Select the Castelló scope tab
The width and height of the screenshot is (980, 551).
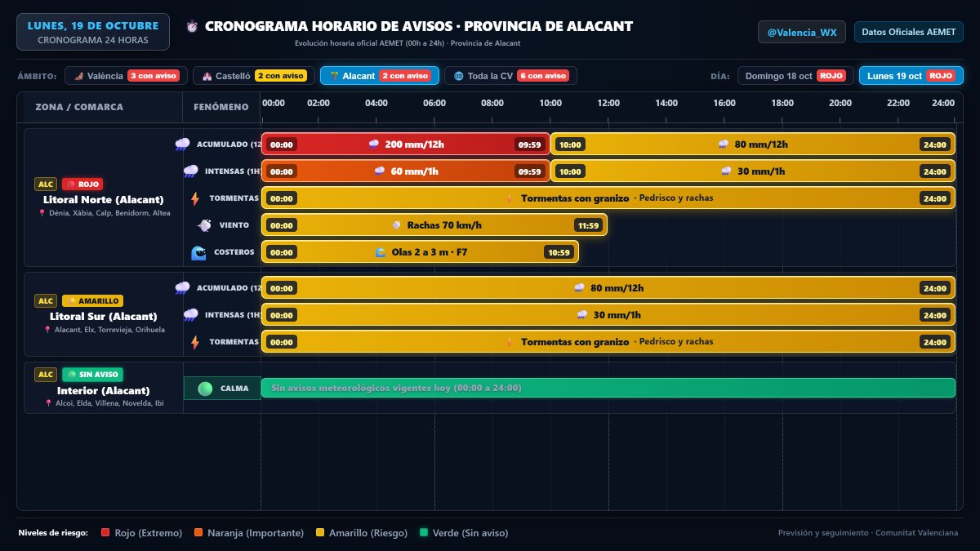[x=254, y=76]
